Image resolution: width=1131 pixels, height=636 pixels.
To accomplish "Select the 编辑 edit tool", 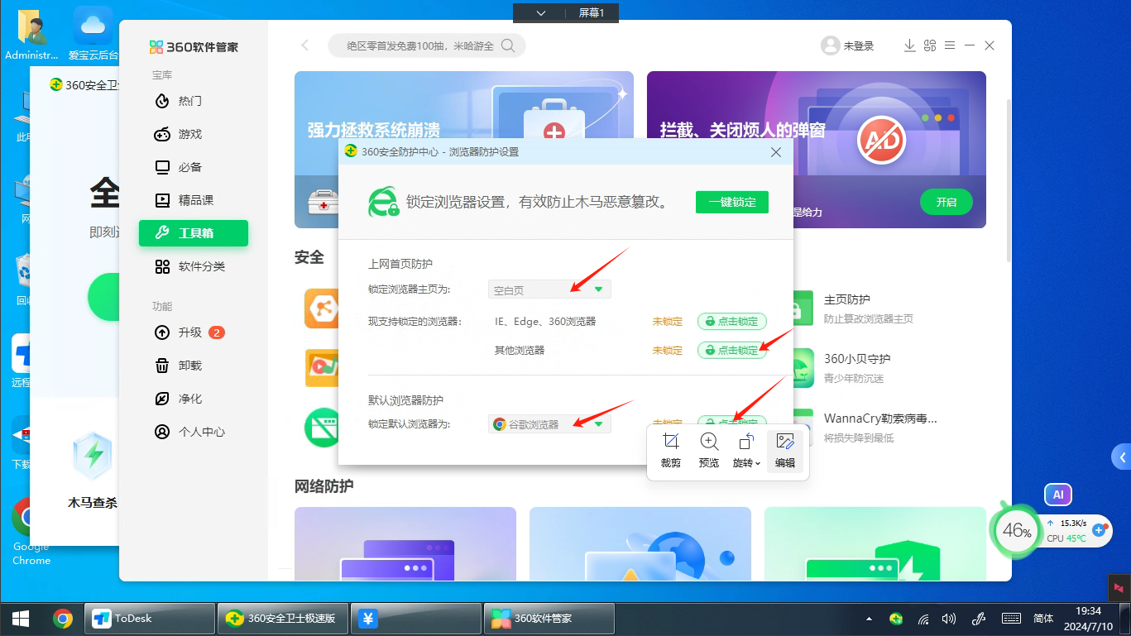I will 785,450.
